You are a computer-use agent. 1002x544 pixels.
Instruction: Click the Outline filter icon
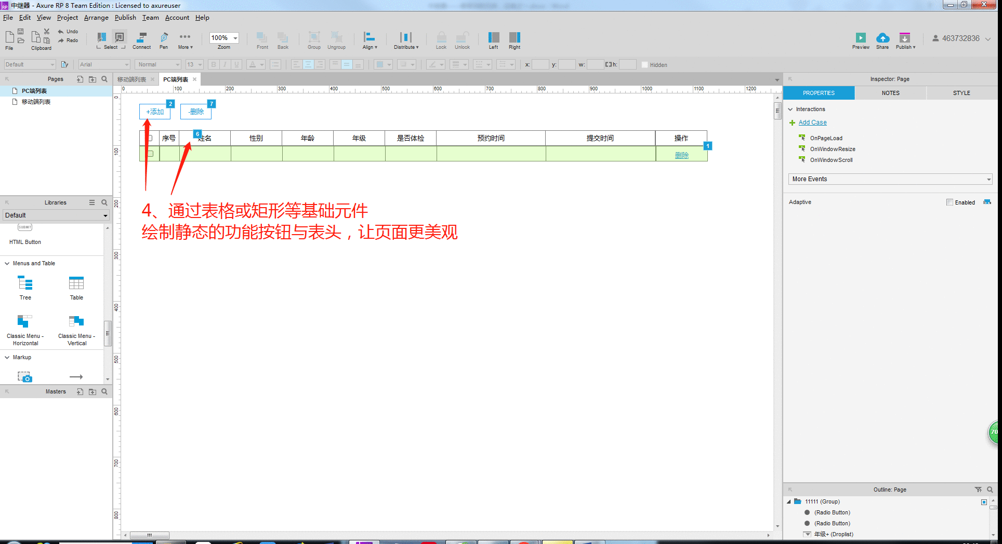tap(978, 489)
